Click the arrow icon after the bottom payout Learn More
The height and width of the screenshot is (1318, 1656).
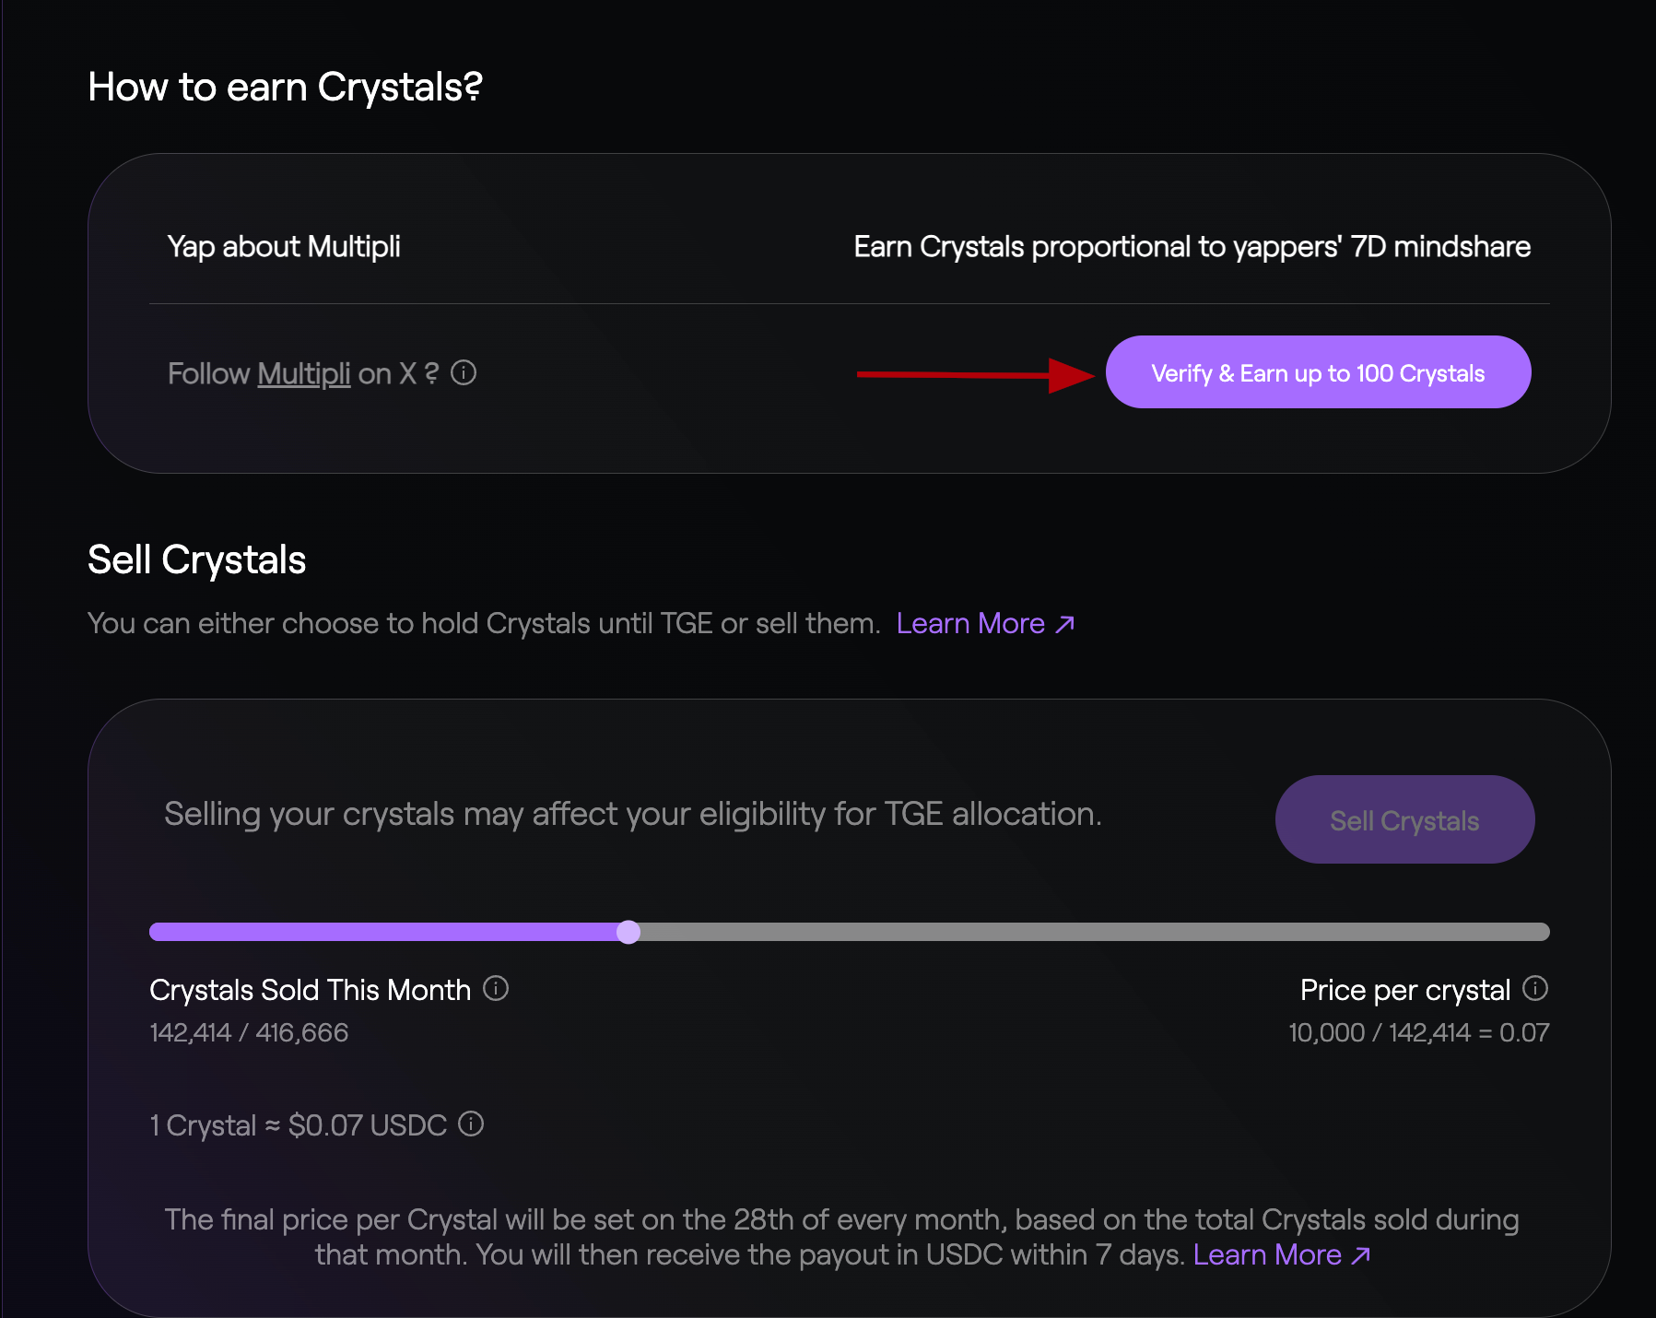(x=1361, y=1255)
